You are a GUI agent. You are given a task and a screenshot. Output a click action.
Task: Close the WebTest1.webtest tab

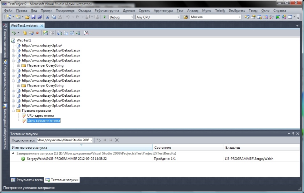pyautogui.click(x=42, y=26)
